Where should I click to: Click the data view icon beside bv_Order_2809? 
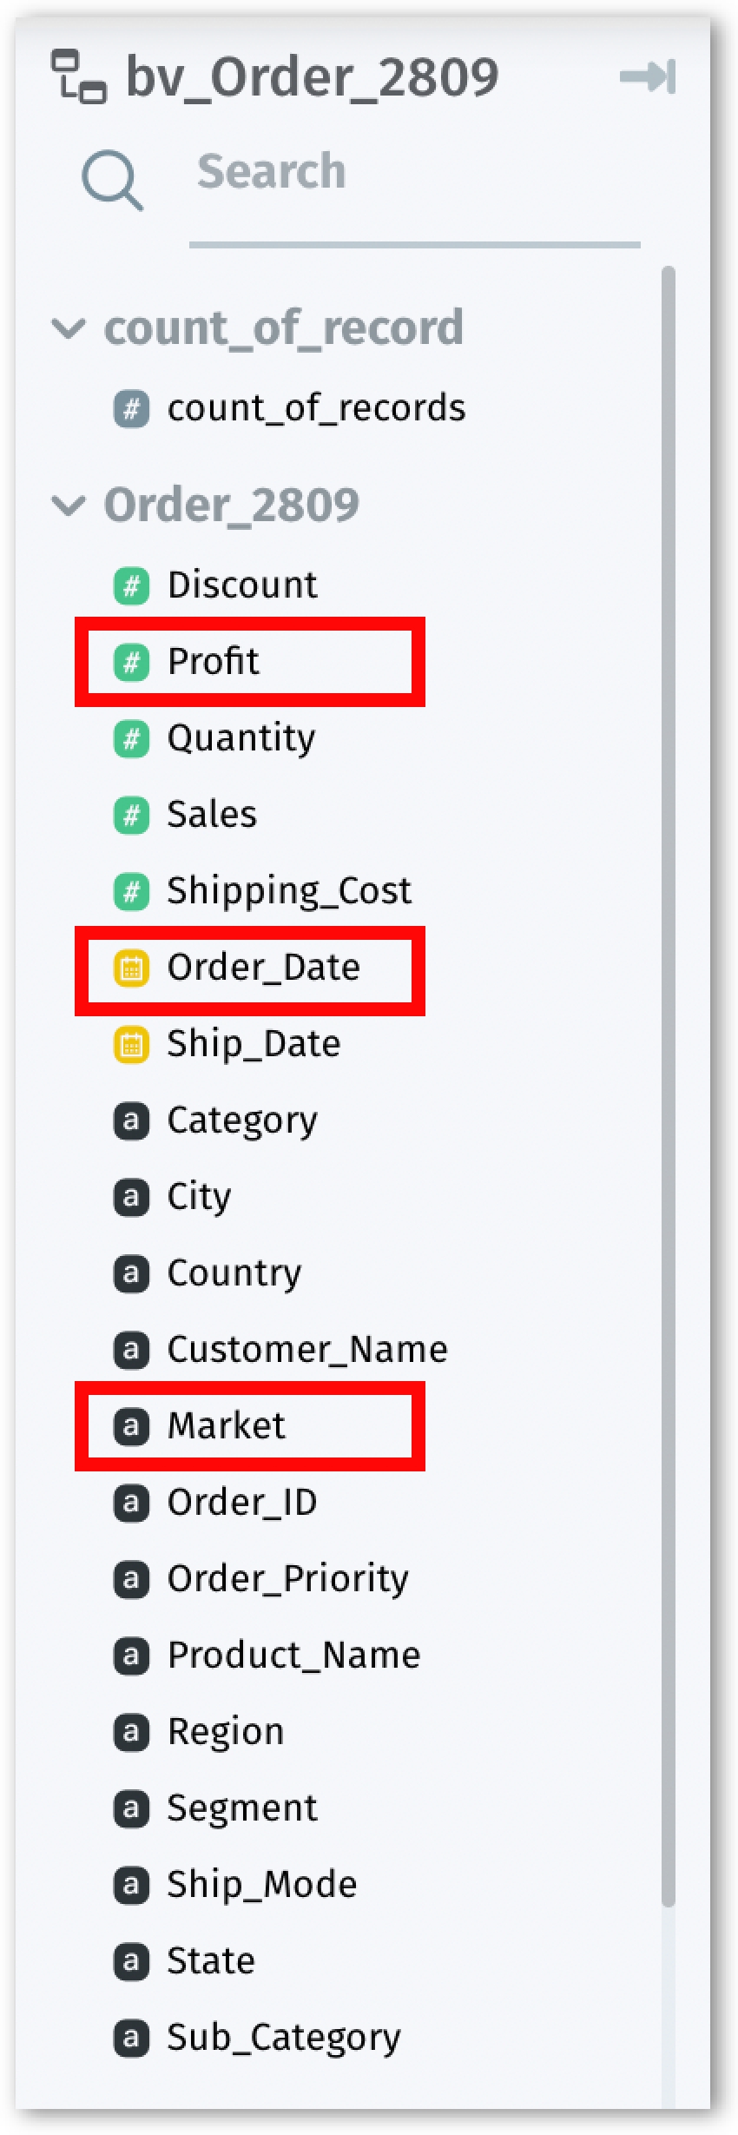click(x=78, y=76)
